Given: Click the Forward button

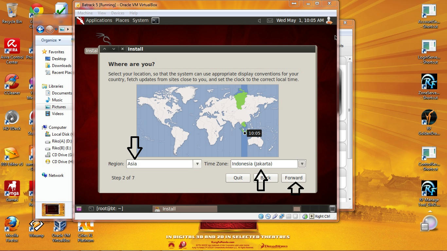Looking at the screenshot, I should pos(294,178).
